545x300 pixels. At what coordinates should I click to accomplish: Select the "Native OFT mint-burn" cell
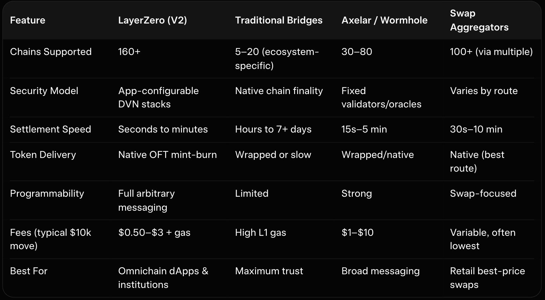[167, 155]
